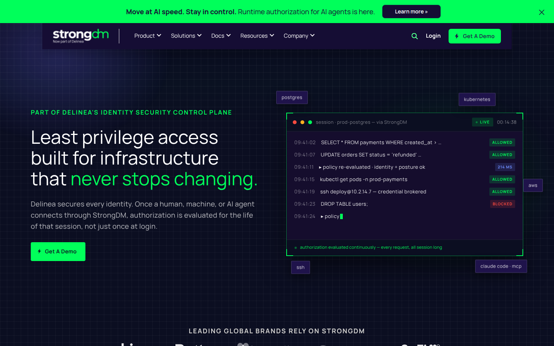The image size is (554, 346).
Task: Click the 214 MS badge
Action: pyautogui.click(x=505, y=167)
